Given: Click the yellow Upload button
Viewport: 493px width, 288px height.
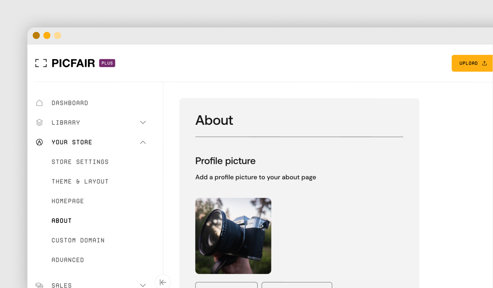Looking at the screenshot, I should [472, 63].
